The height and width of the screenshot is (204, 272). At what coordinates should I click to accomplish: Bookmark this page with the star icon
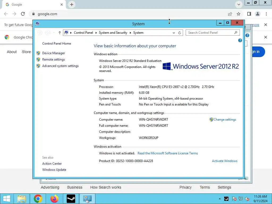239,14
